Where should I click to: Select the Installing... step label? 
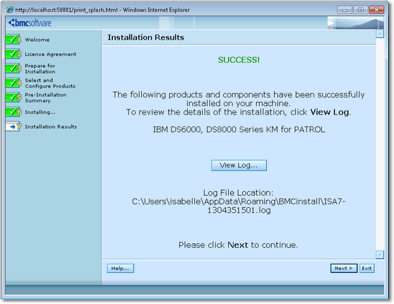click(40, 112)
